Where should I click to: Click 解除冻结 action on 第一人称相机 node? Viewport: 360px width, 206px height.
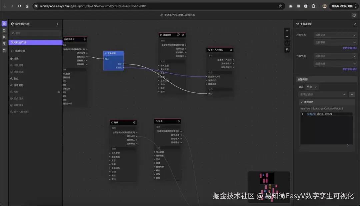[x=211, y=84]
